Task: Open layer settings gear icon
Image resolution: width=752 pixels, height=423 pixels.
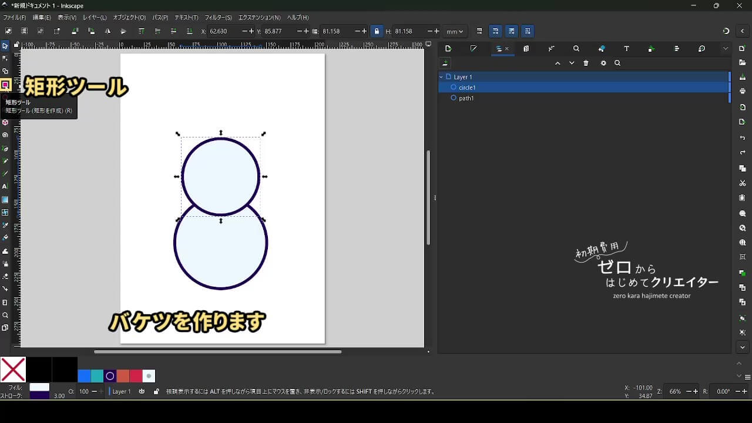Action: click(603, 63)
